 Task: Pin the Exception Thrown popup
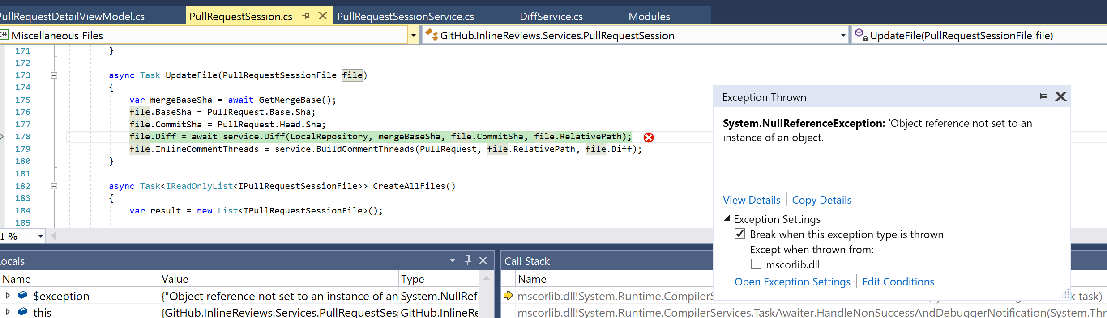pos(1042,96)
